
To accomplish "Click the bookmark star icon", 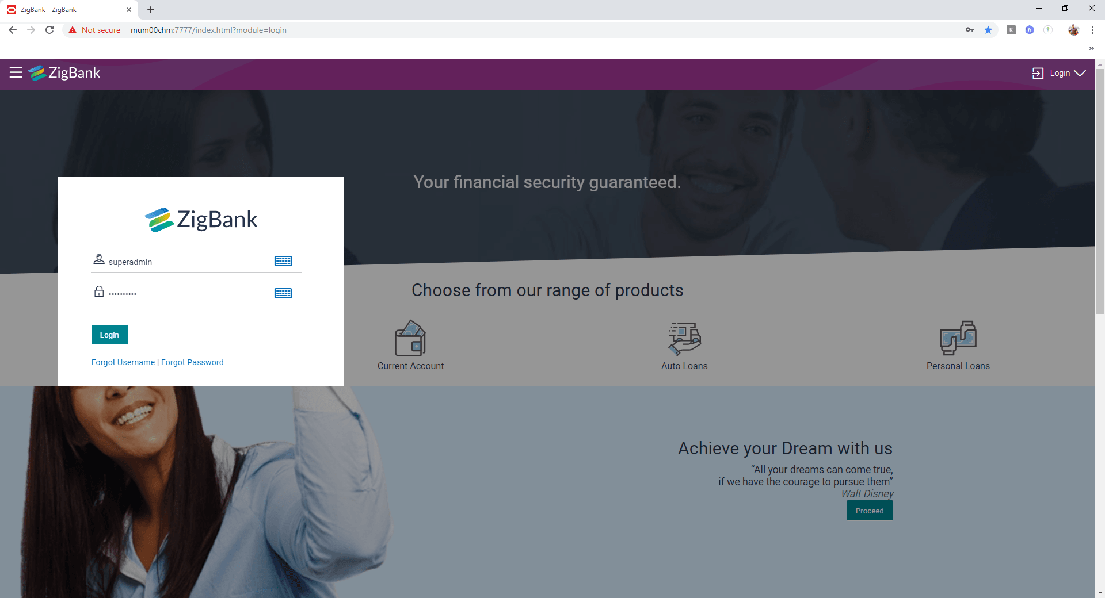I will point(988,30).
